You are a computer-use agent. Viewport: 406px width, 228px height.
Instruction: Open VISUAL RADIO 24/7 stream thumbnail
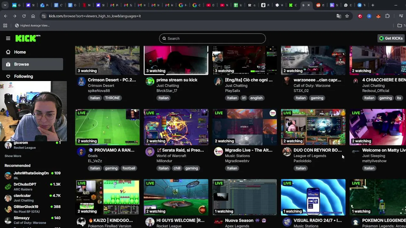pos(313,197)
